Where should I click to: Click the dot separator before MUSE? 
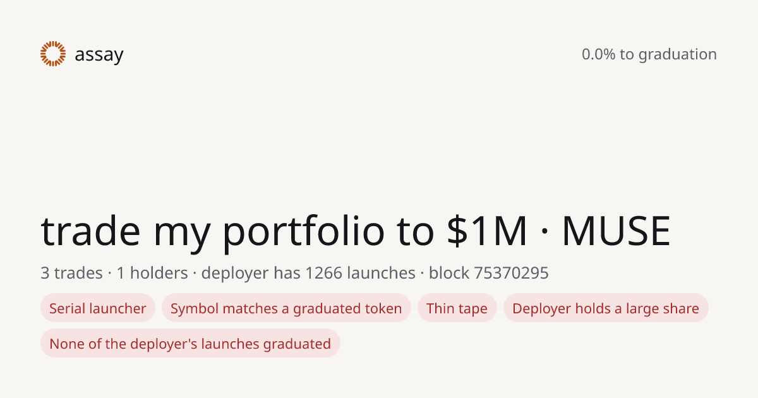coord(544,232)
